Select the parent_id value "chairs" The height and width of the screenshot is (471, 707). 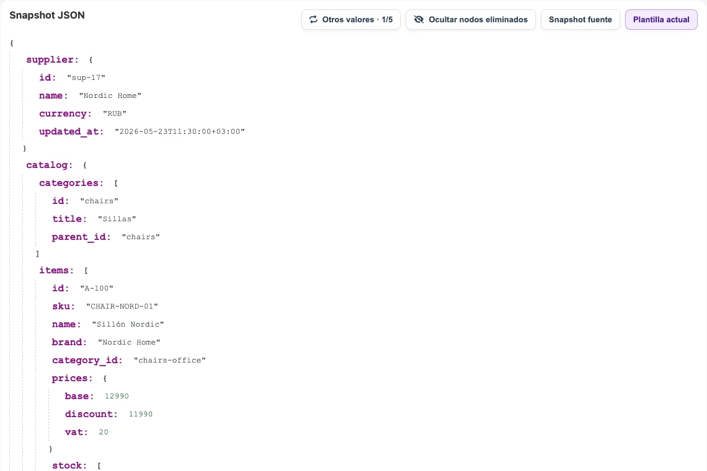pyautogui.click(x=141, y=237)
